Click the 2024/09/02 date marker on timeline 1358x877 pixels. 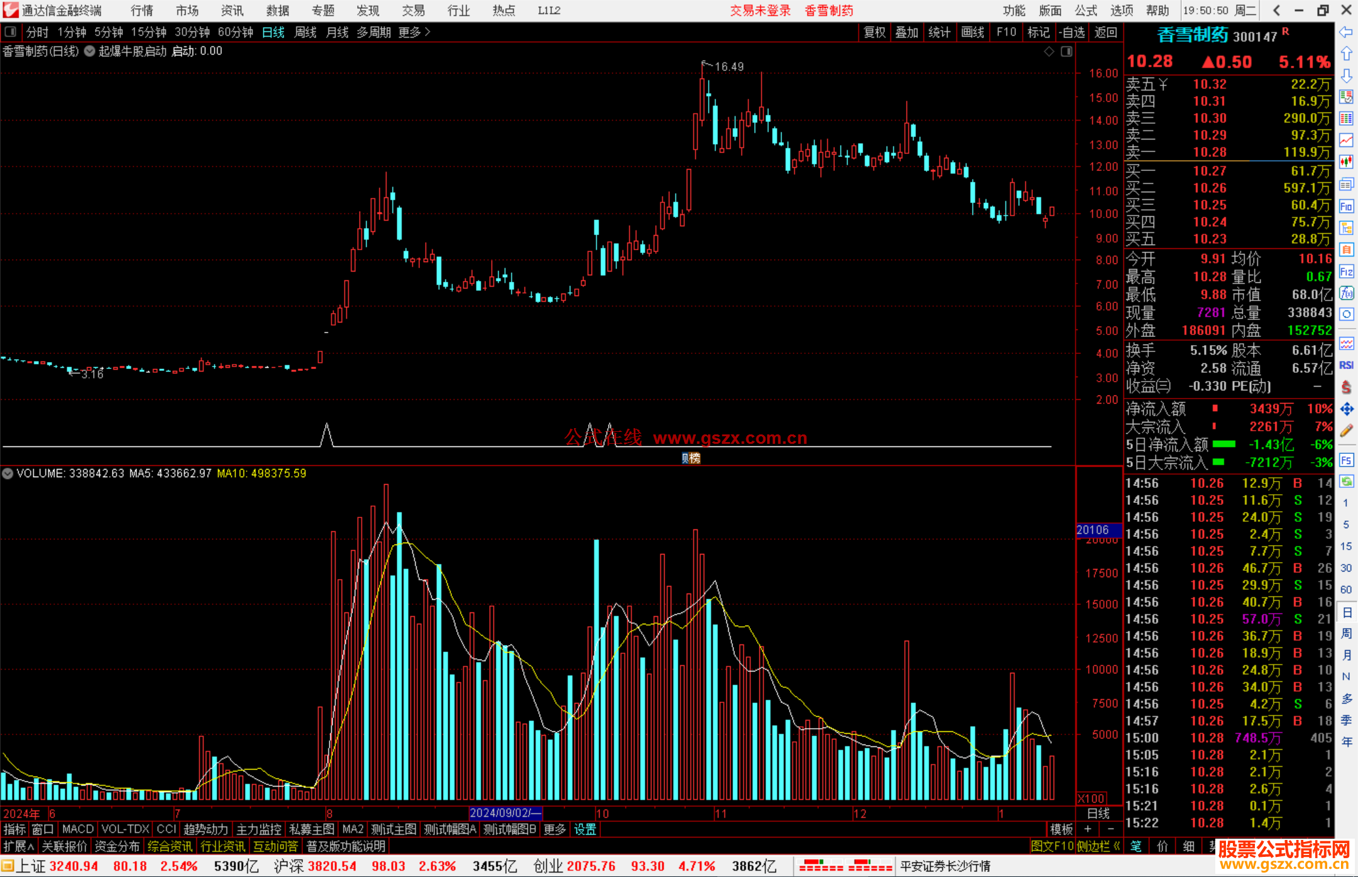505,813
